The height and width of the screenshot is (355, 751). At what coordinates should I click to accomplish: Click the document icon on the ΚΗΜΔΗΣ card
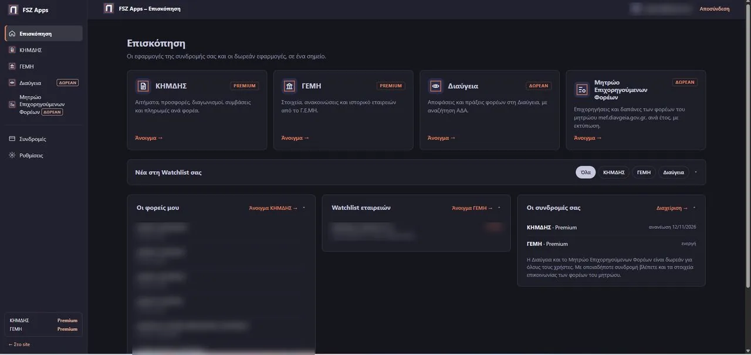click(143, 86)
